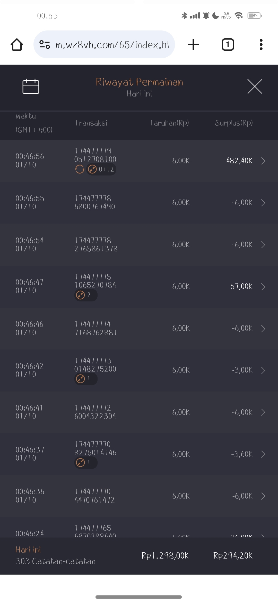278x604 pixels.
Task: Close the Riwayat Permainan panel
Action: [255, 86]
